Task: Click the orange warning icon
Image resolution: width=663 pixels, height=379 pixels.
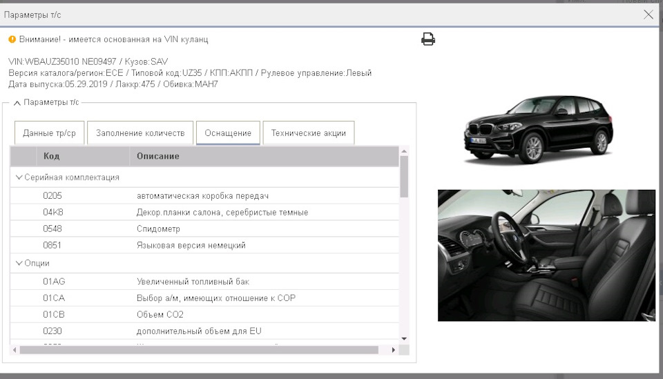Action: pyautogui.click(x=12, y=39)
